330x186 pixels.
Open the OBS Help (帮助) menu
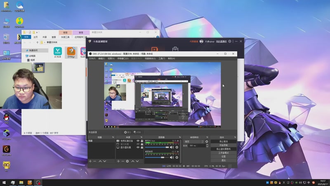tap(171, 58)
